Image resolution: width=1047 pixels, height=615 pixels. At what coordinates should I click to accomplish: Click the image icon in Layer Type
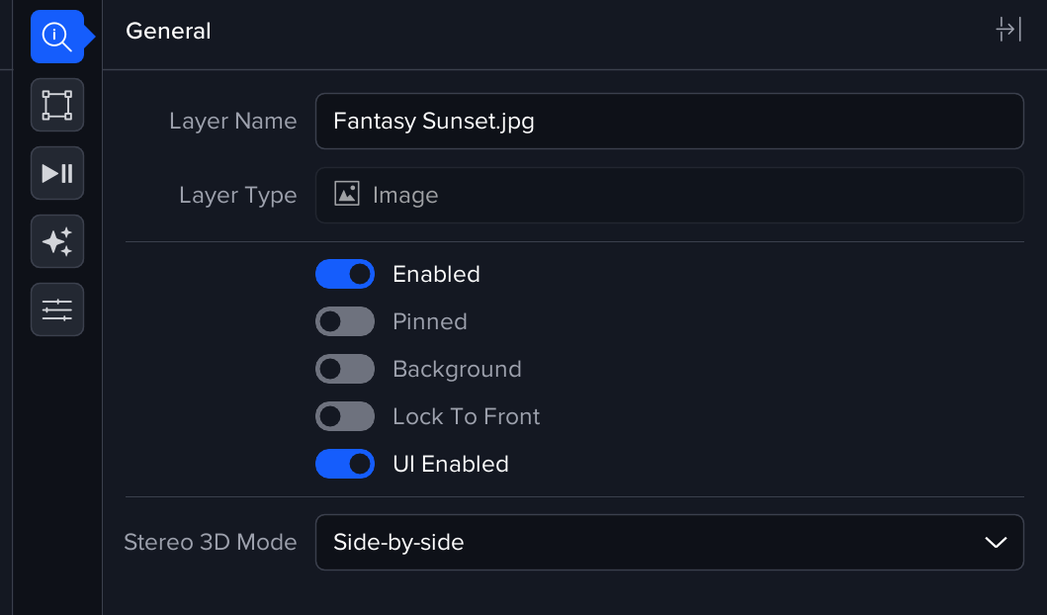click(x=346, y=194)
